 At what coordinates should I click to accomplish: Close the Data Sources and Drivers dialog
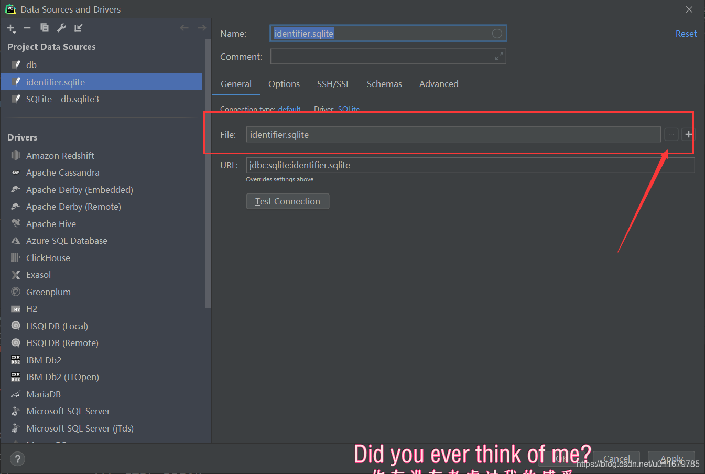click(689, 9)
